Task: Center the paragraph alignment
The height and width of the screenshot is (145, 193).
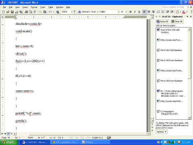Action: pos(149,12)
